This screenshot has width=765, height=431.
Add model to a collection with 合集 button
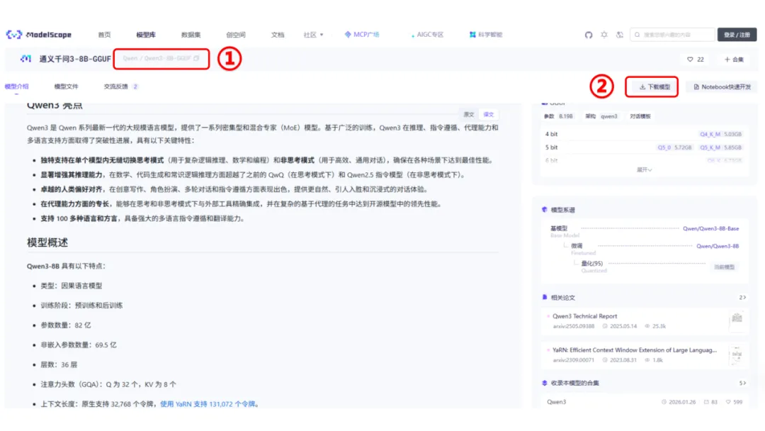[734, 59]
